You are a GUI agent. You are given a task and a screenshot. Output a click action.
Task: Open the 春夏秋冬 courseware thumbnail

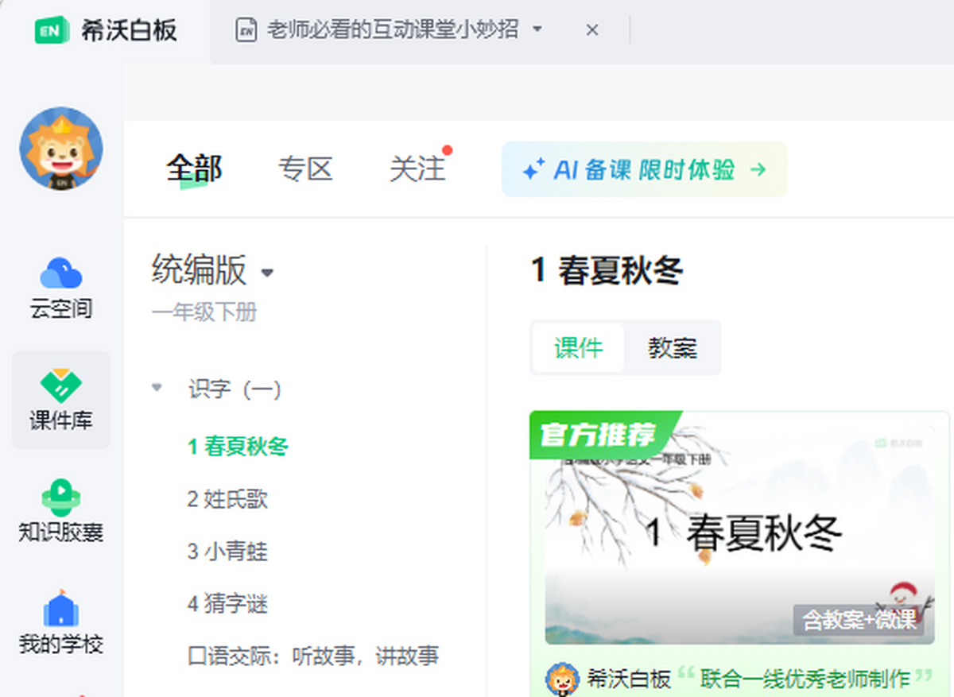point(739,529)
